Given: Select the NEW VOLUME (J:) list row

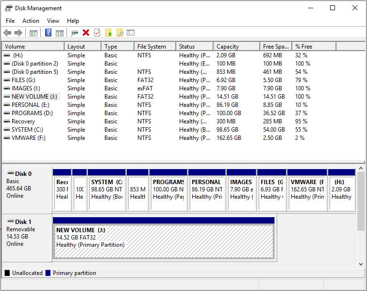Looking at the screenshot, I should pyautogui.click(x=183, y=97).
